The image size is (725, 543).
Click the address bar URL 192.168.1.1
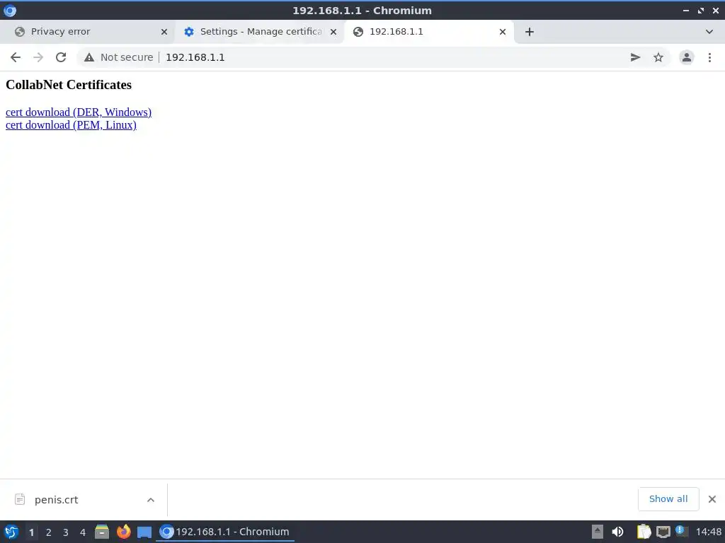(195, 57)
